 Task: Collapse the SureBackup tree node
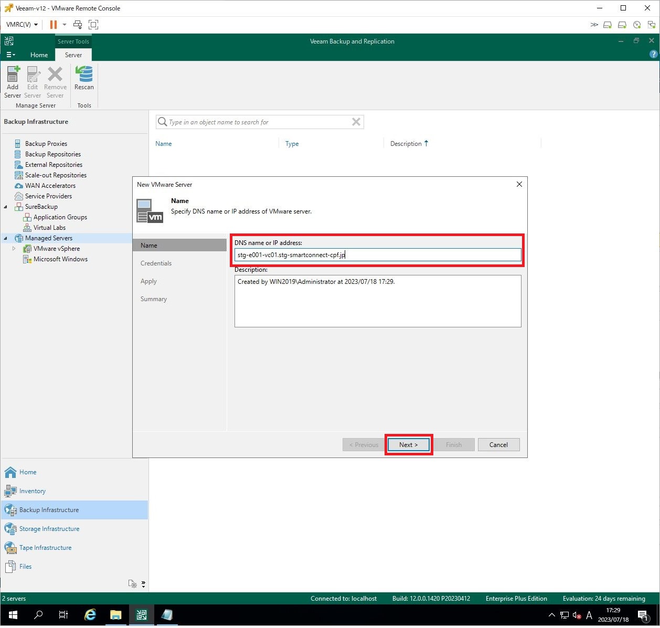[6, 207]
